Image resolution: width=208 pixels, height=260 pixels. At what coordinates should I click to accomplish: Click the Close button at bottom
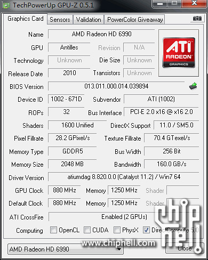pos(185,248)
